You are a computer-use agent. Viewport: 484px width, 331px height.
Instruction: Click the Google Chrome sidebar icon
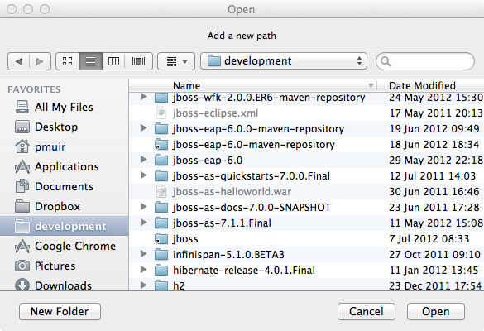[22, 246]
